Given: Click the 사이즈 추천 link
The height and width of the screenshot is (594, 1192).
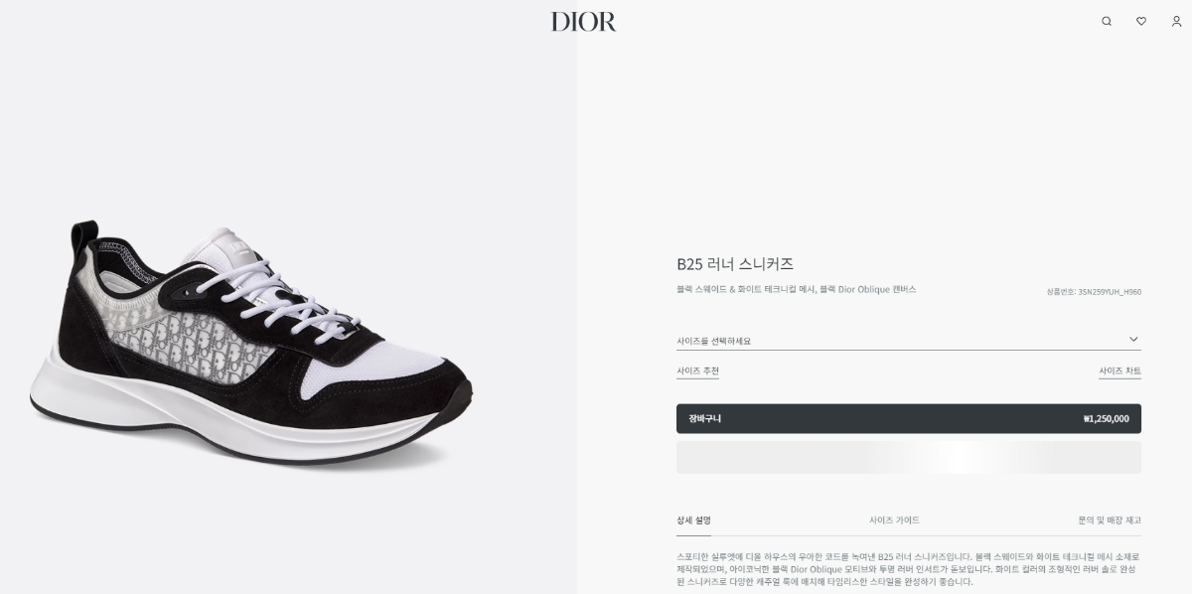Looking at the screenshot, I should (697, 371).
